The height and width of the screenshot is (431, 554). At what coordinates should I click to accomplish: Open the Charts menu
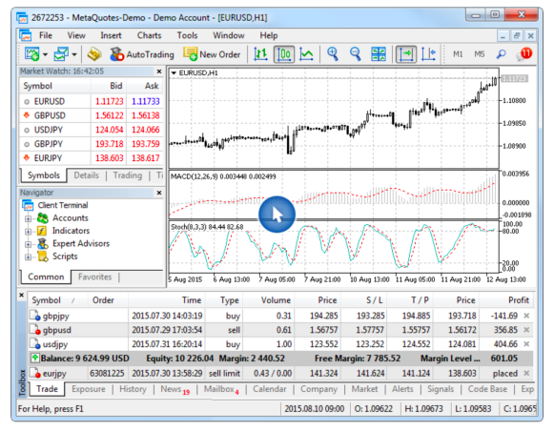[x=149, y=35]
